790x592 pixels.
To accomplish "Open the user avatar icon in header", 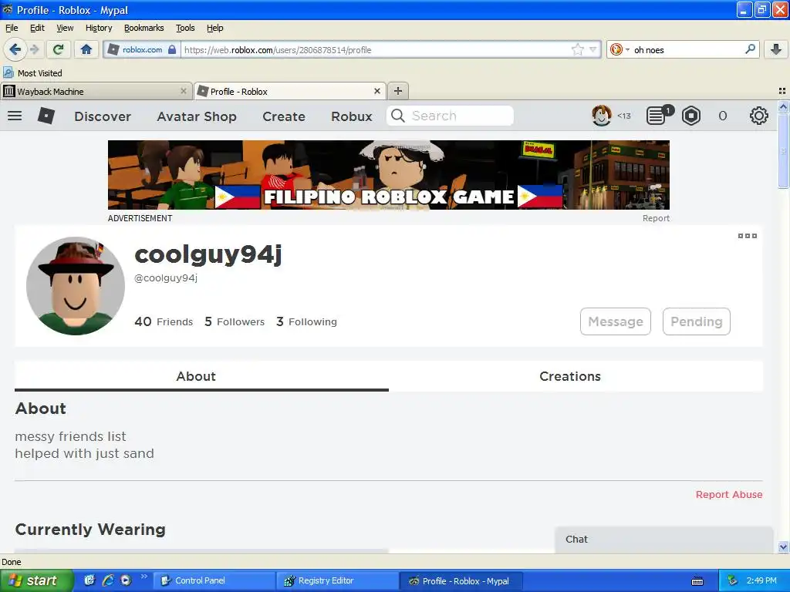I will (x=602, y=116).
